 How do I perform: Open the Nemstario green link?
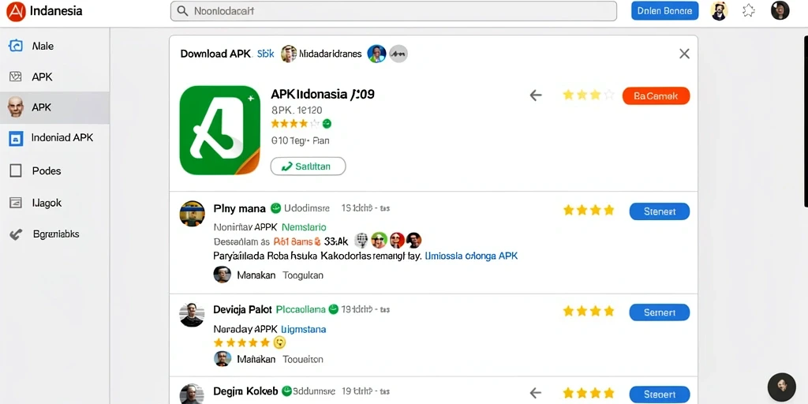pyautogui.click(x=304, y=227)
